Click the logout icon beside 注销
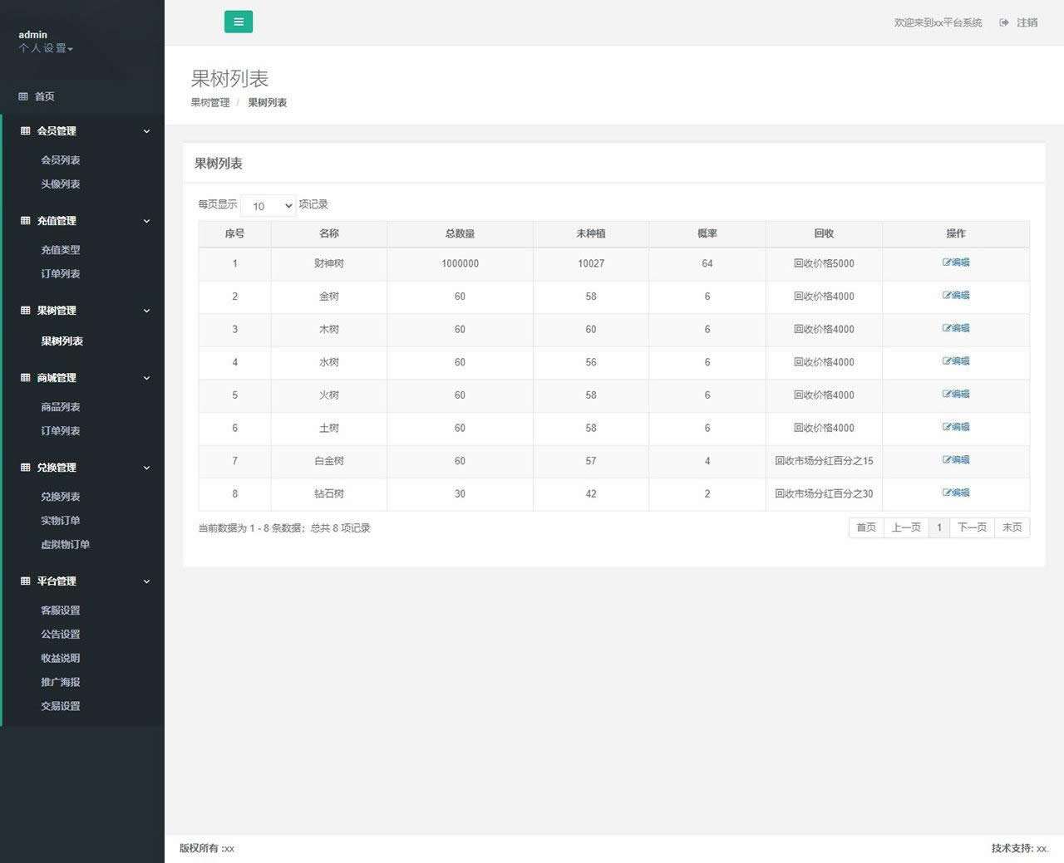 pyautogui.click(x=1004, y=22)
